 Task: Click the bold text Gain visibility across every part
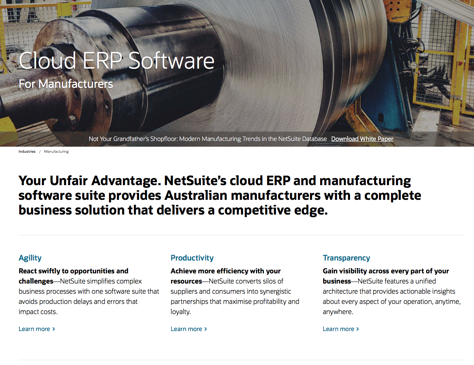click(x=386, y=271)
